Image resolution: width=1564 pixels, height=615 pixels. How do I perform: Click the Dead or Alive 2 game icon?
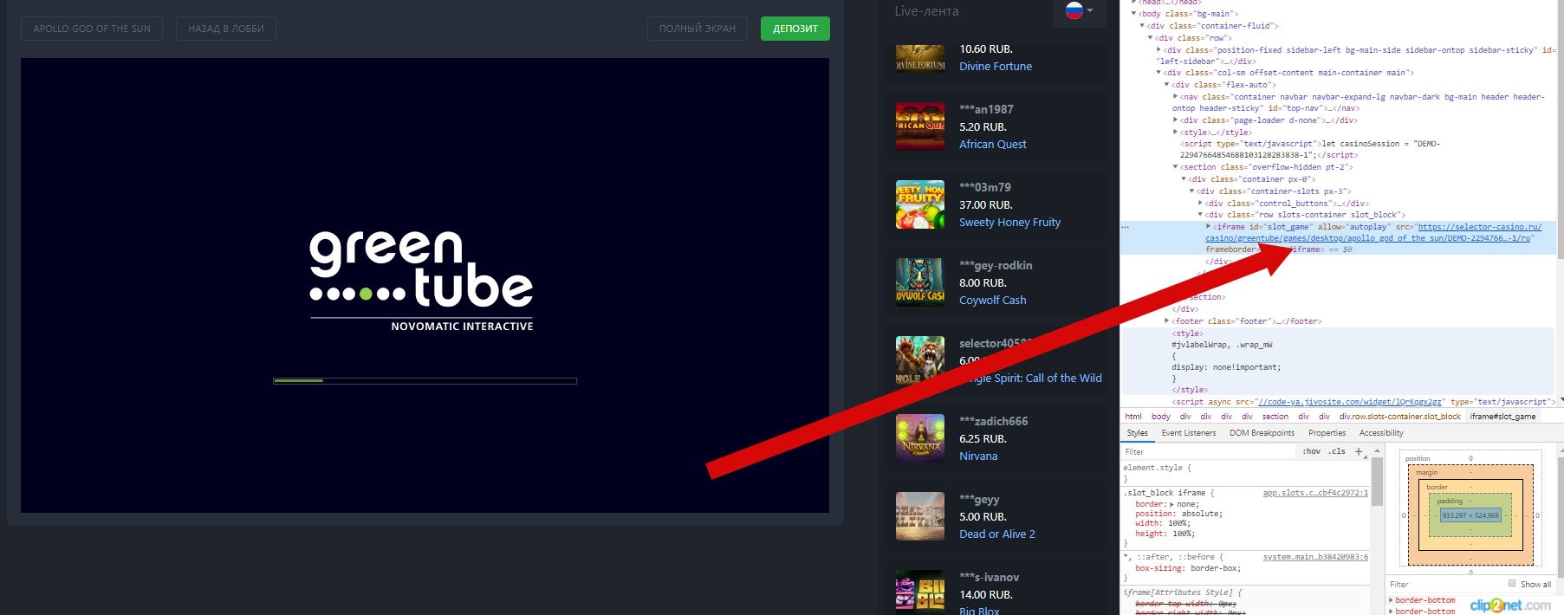pos(919,516)
